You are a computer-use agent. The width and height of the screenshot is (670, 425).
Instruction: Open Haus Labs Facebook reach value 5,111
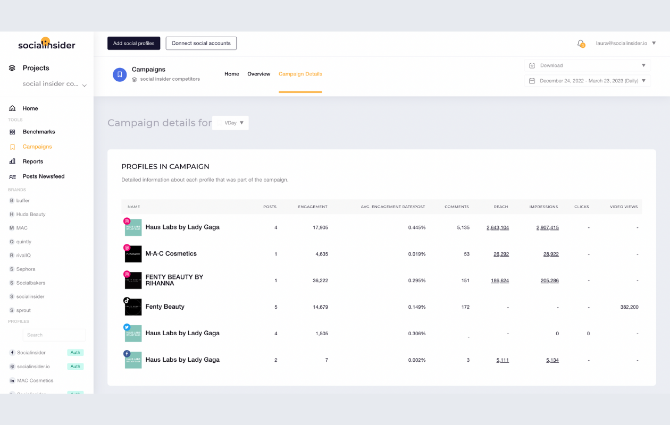pos(502,360)
